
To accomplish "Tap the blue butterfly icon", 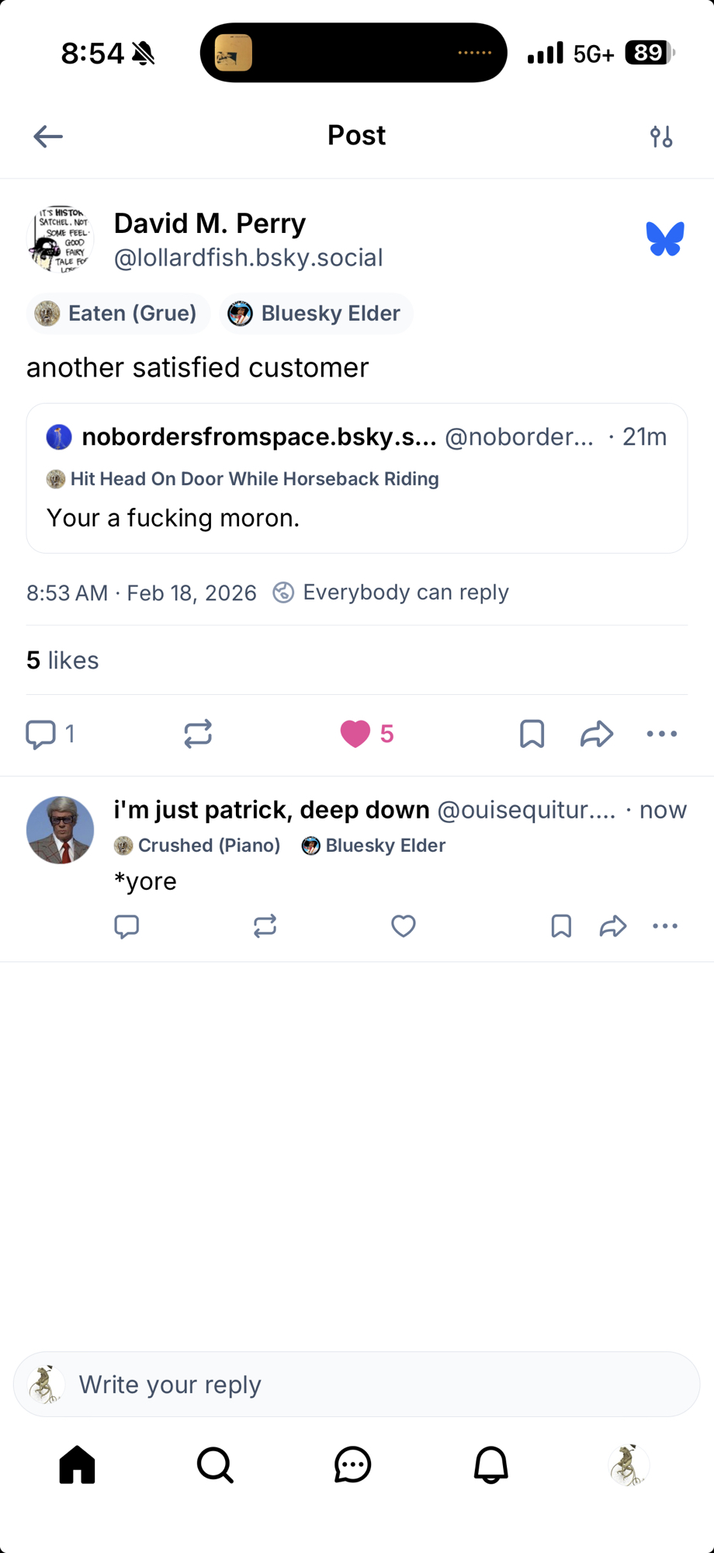I will click(x=665, y=238).
